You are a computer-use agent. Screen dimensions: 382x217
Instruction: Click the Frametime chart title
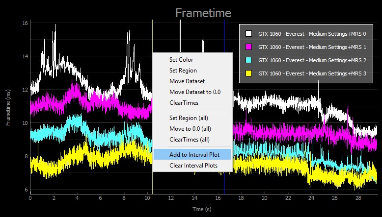point(203,13)
